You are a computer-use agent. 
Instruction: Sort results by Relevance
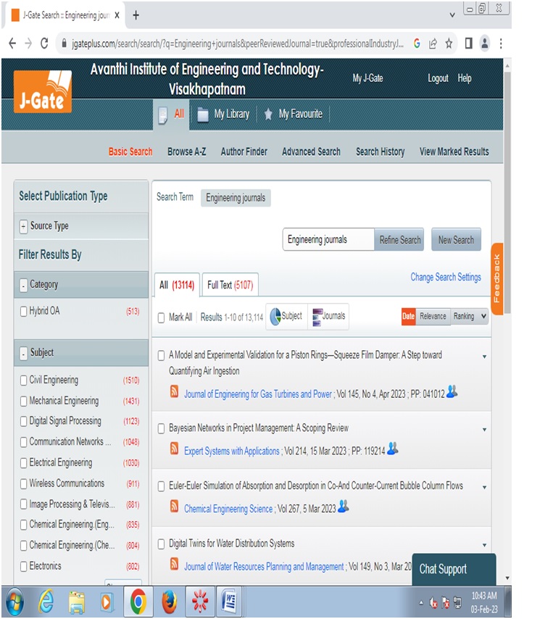[x=433, y=317]
